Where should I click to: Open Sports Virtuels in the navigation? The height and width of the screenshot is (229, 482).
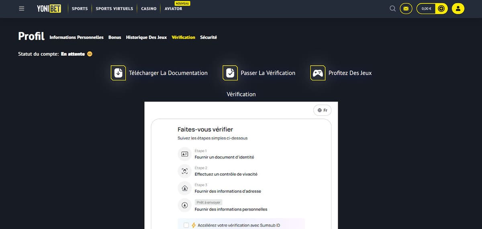tap(114, 8)
